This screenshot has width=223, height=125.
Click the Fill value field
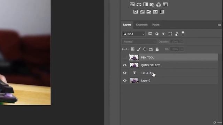pyautogui.click(x=175, y=49)
